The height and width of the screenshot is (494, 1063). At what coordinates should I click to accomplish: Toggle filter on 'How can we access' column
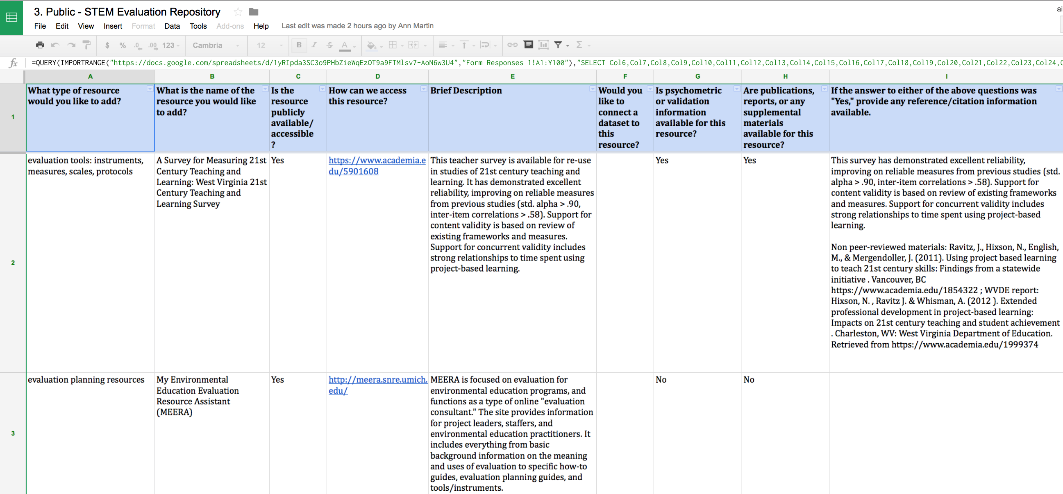[x=424, y=89]
